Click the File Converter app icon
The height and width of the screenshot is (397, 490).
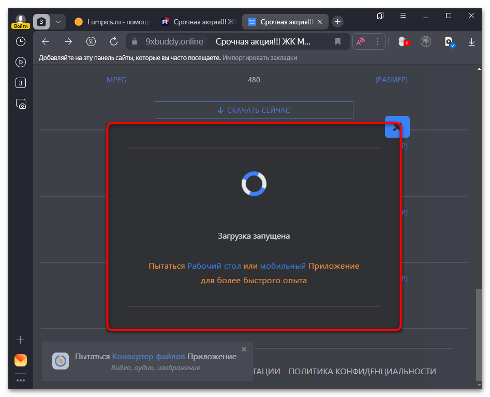point(61,361)
